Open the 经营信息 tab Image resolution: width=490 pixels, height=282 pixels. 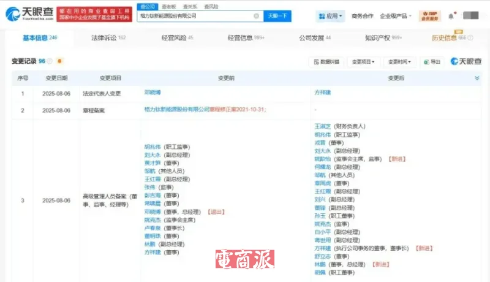[246, 38]
